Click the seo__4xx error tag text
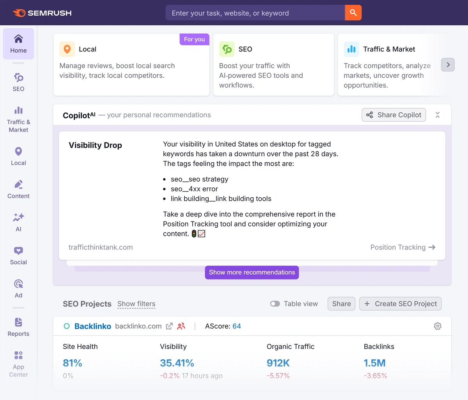Viewport: 468px width, 400px height. click(194, 189)
